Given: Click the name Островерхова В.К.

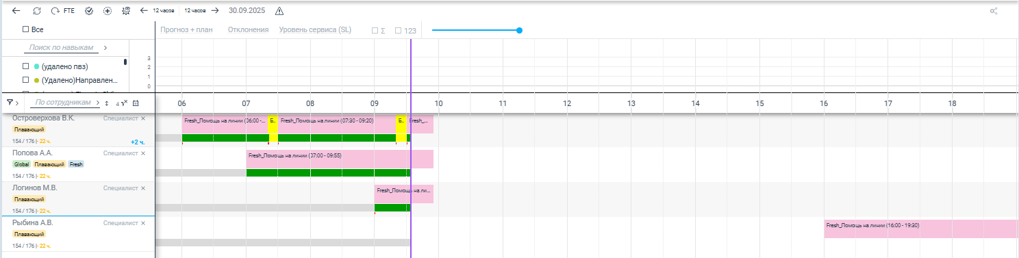Looking at the screenshot, I should click(43, 118).
